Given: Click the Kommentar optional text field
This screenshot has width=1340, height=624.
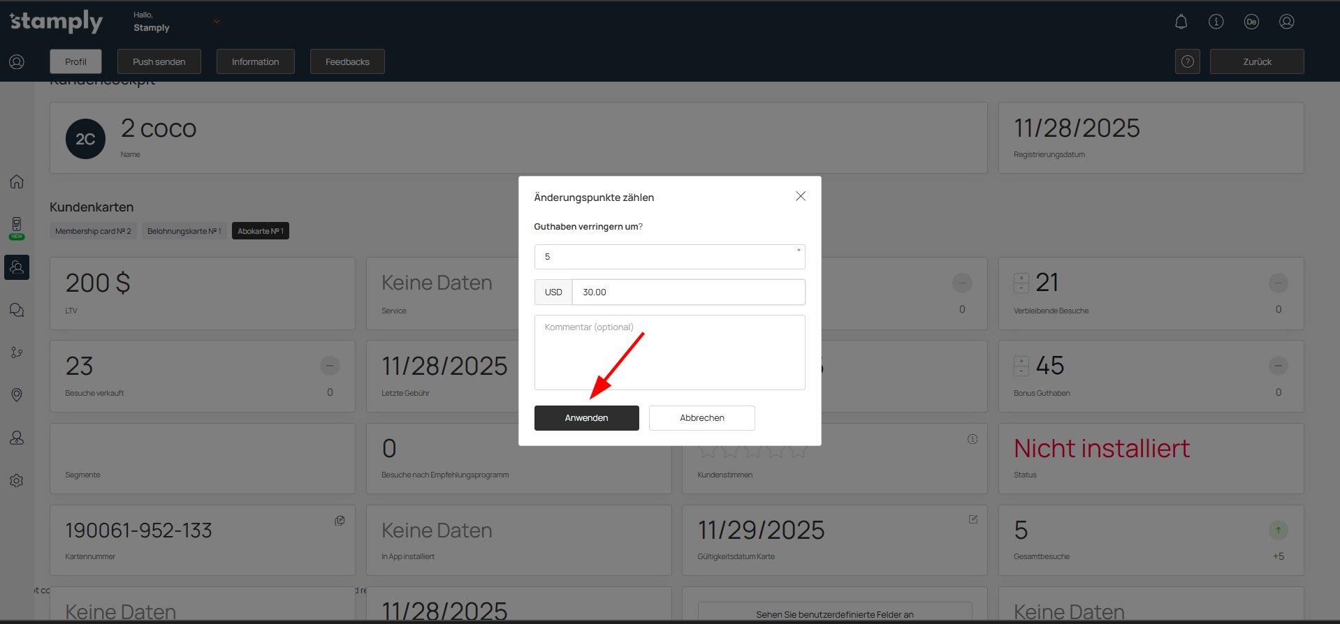Looking at the screenshot, I should [669, 352].
